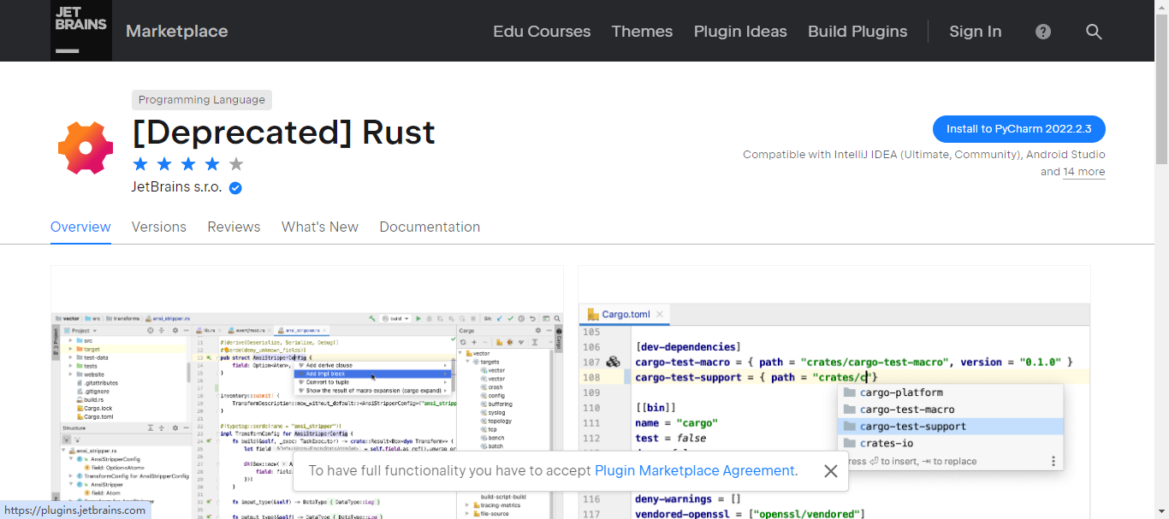Viewport: 1169px width, 519px height.
Task: Click the [Deprecated] Rust title text
Action: coord(283,133)
